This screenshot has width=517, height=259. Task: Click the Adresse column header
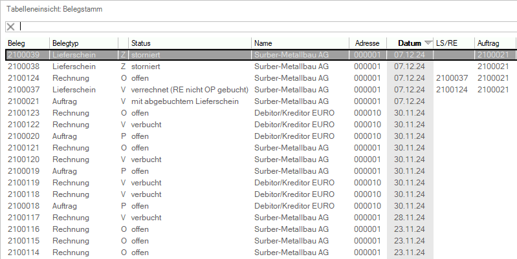pyautogui.click(x=368, y=43)
